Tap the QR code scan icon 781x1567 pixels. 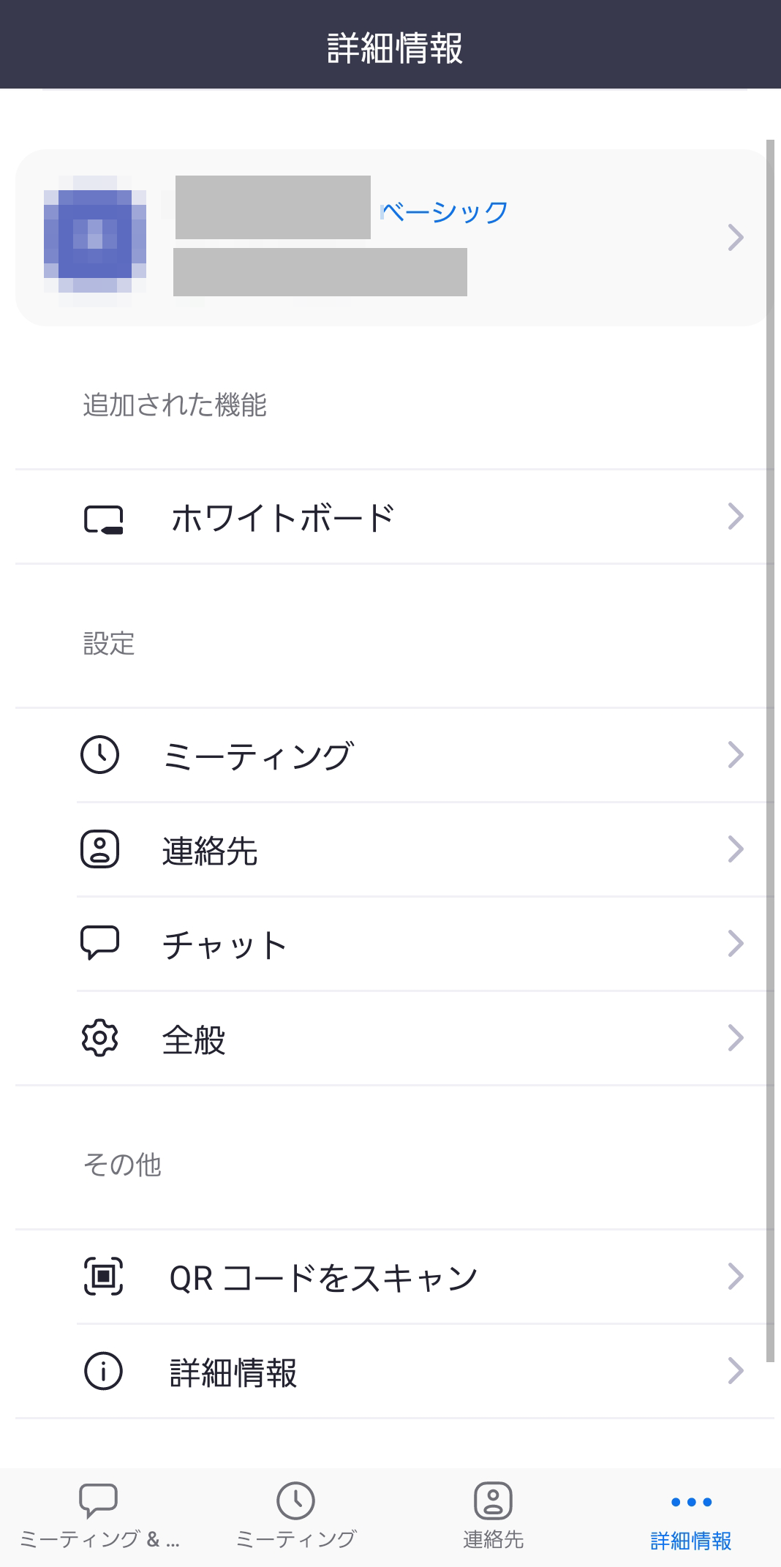click(103, 1277)
